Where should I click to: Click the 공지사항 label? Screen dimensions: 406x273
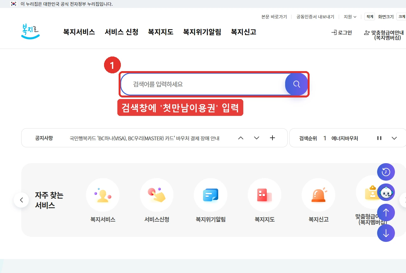pos(44,138)
